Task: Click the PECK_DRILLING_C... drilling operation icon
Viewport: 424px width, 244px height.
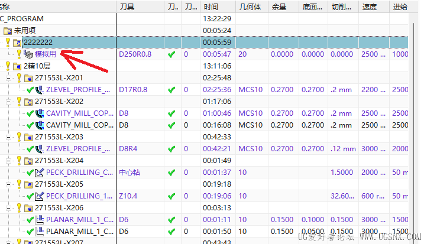Action: pos(40,173)
